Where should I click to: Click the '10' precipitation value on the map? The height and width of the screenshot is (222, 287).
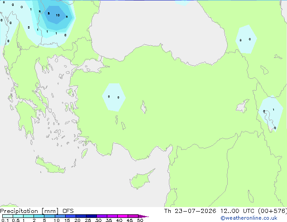(x=57, y=15)
